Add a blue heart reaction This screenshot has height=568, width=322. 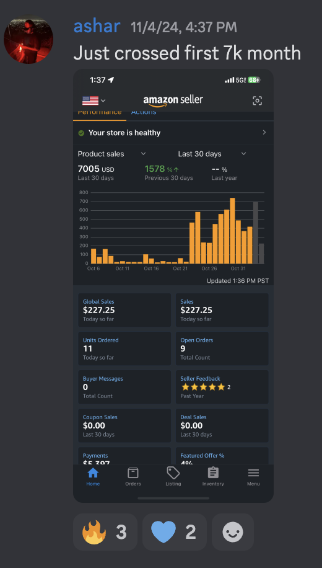pos(175,532)
